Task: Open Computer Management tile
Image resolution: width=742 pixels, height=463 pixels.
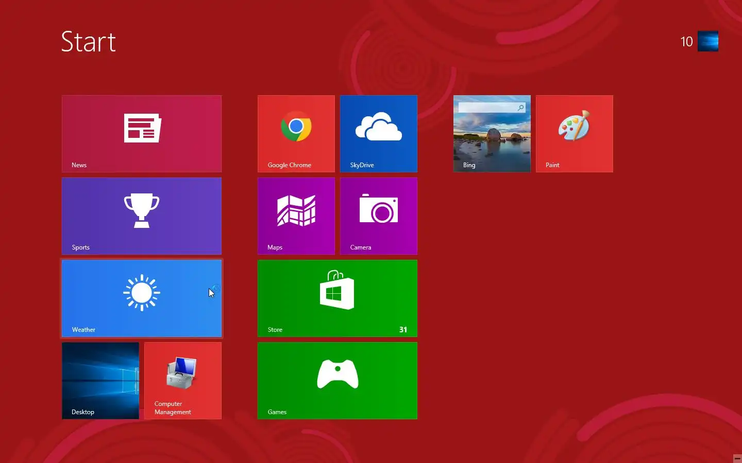Action: click(183, 381)
